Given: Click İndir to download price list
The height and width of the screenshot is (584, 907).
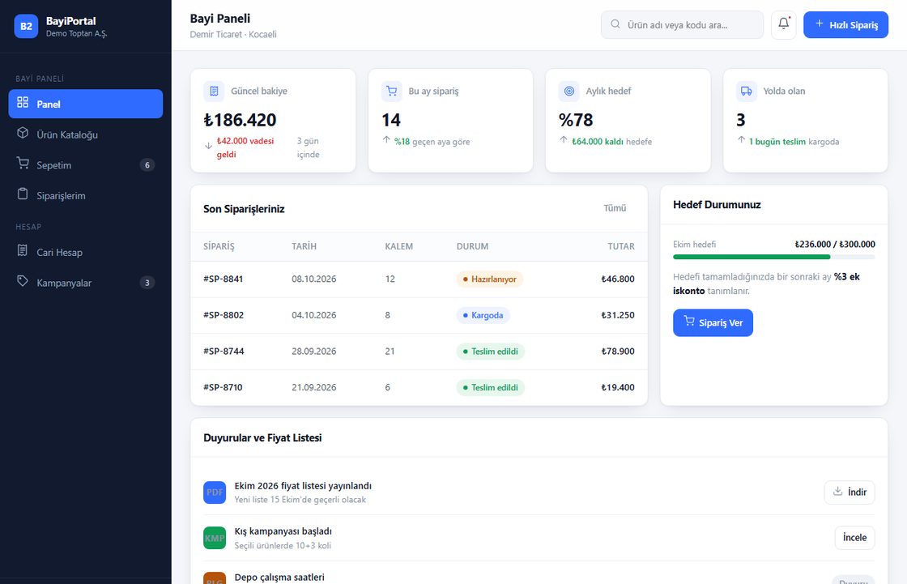Looking at the screenshot, I should point(850,492).
